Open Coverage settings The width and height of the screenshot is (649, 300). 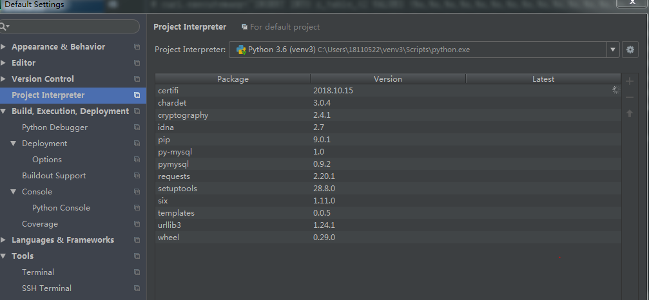(40, 224)
